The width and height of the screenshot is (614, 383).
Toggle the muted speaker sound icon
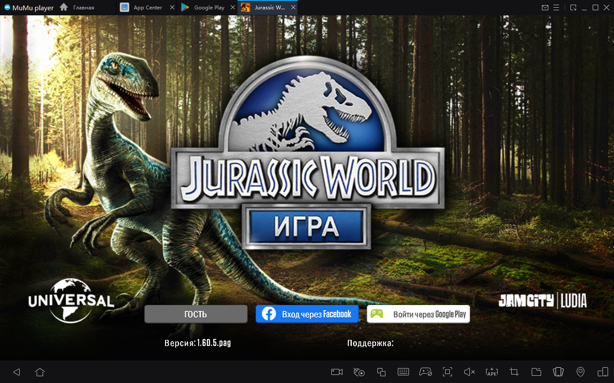point(469,372)
